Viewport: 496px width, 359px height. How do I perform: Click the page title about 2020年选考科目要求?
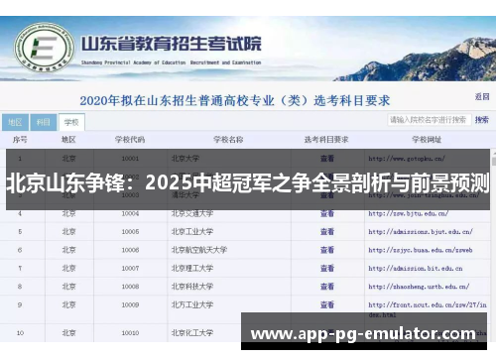pos(235,100)
